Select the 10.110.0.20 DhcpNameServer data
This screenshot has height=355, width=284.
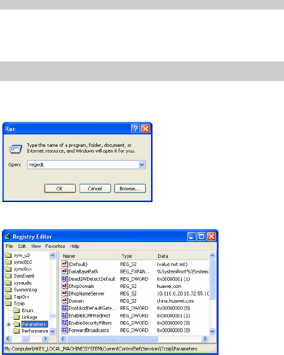click(x=183, y=294)
